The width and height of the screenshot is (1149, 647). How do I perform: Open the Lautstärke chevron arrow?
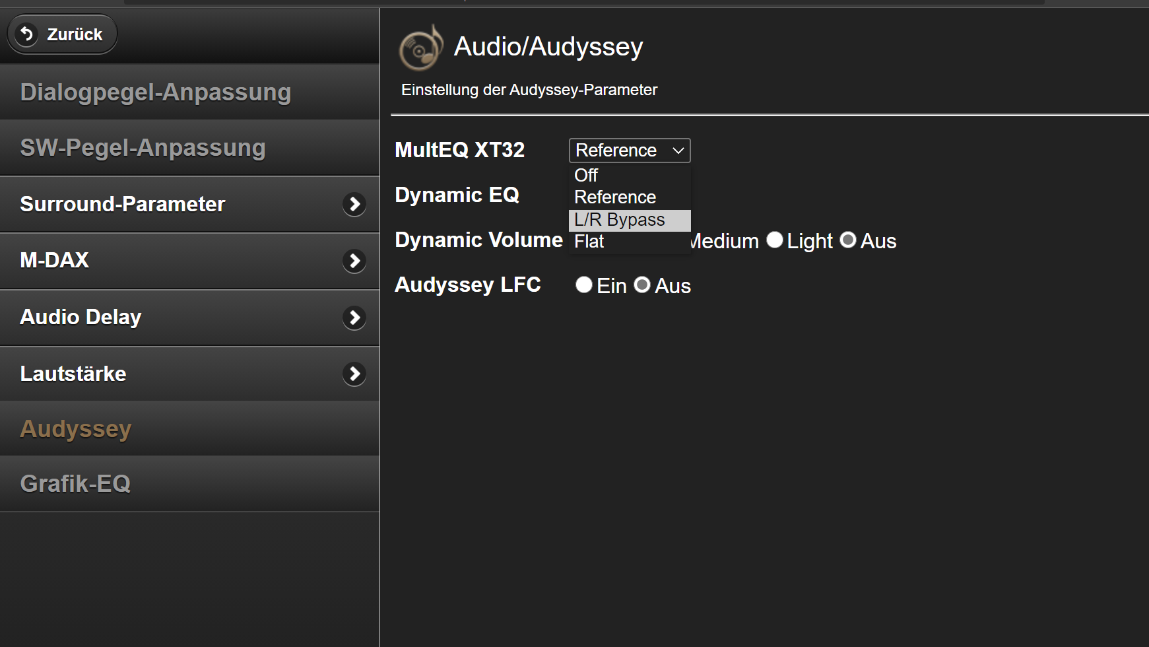click(354, 374)
